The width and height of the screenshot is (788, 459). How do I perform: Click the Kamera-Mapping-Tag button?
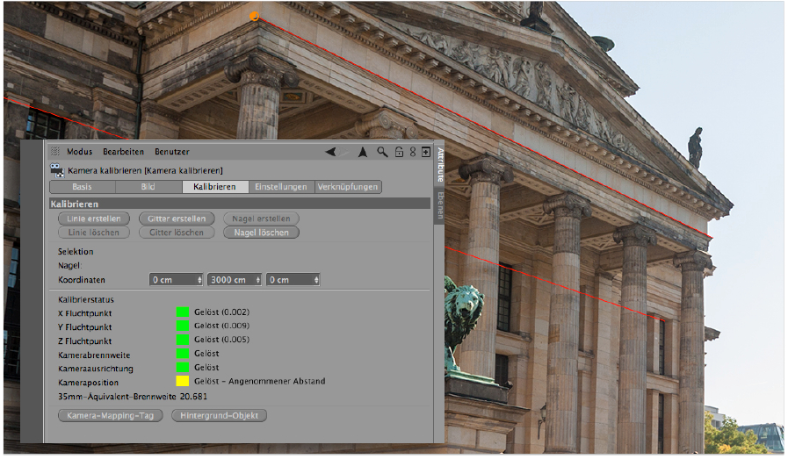tap(110, 416)
